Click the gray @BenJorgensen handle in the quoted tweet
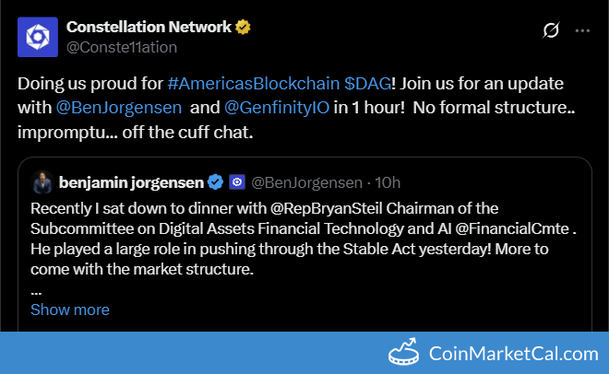Screen dimensions: 609x374 click(x=307, y=182)
